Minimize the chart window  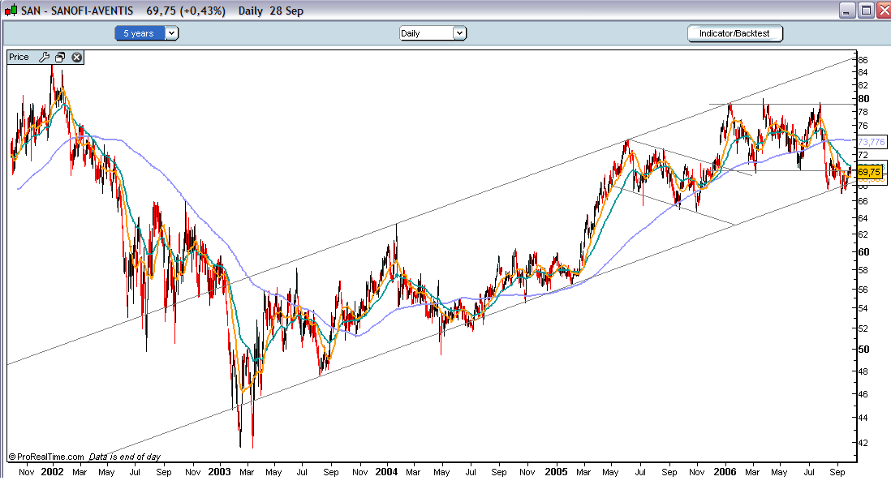(x=847, y=11)
